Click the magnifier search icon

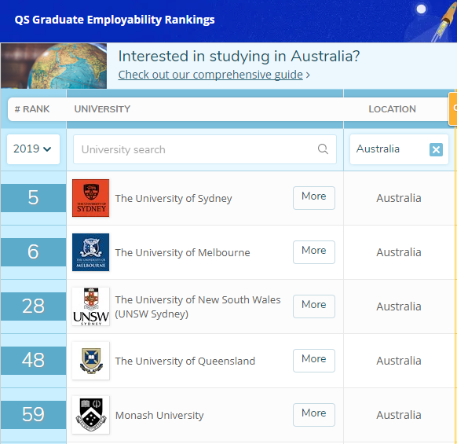pyautogui.click(x=323, y=149)
